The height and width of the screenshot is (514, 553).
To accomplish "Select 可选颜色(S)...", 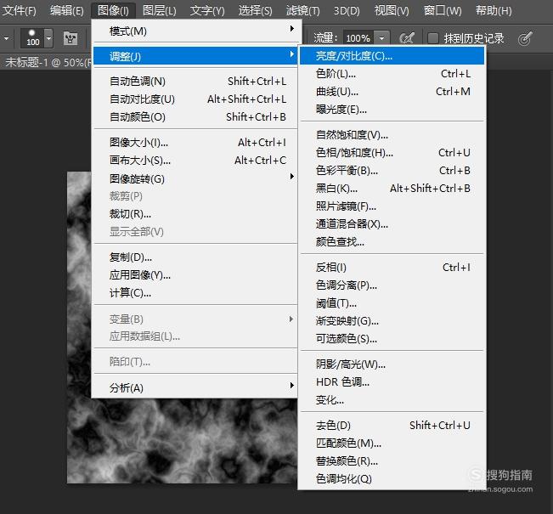I will coord(392,339).
